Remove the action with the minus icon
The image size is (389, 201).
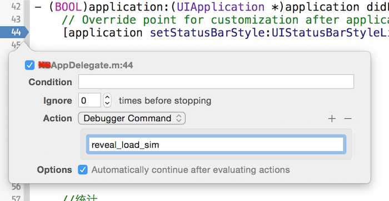coord(348,119)
